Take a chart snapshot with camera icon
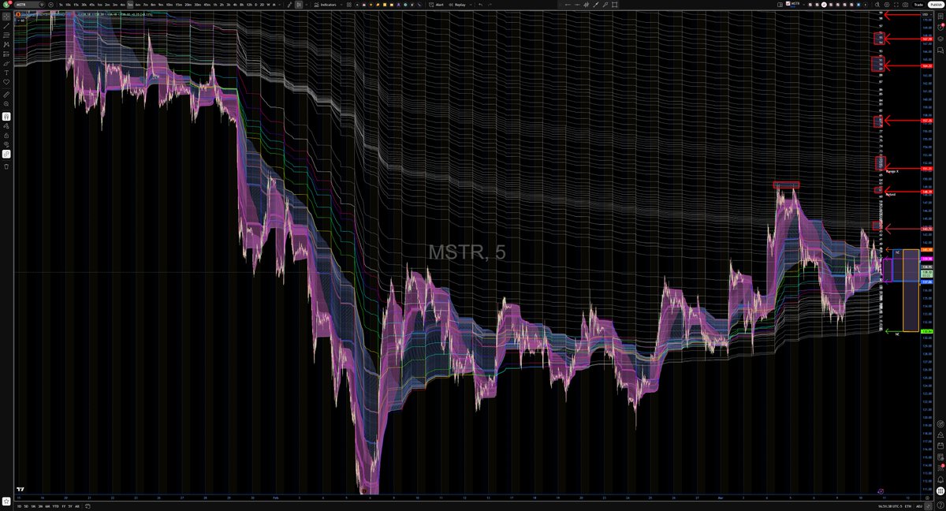946x511 pixels. click(905, 5)
